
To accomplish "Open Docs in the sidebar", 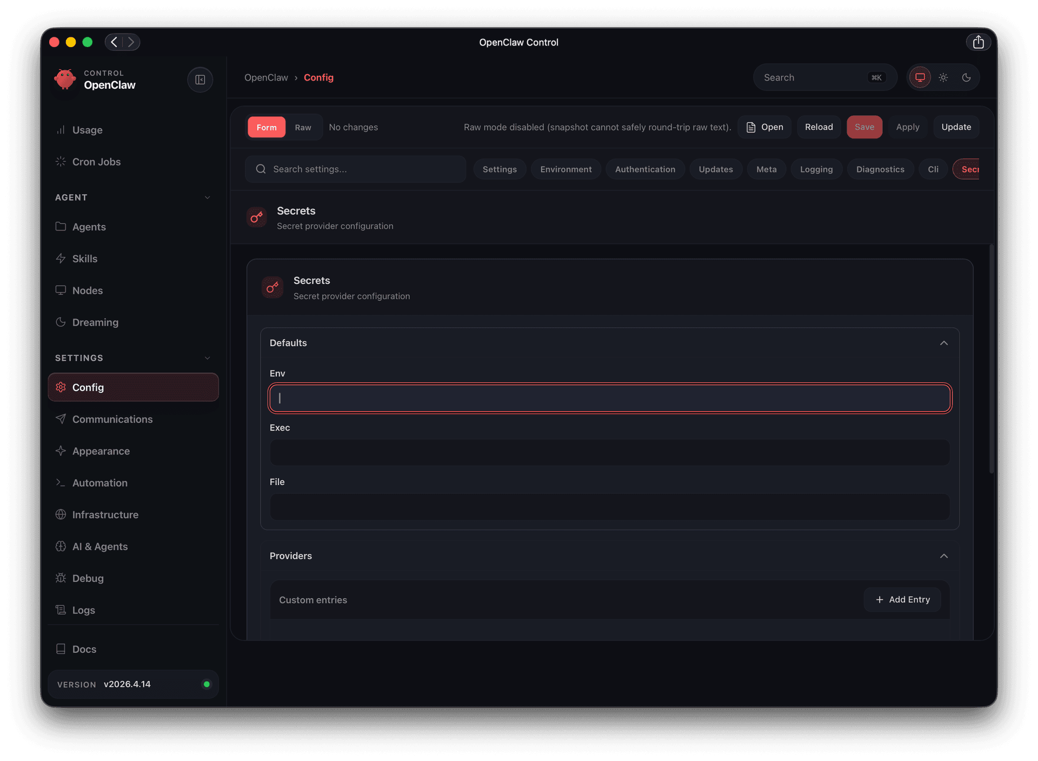I will tap(133, 649).
